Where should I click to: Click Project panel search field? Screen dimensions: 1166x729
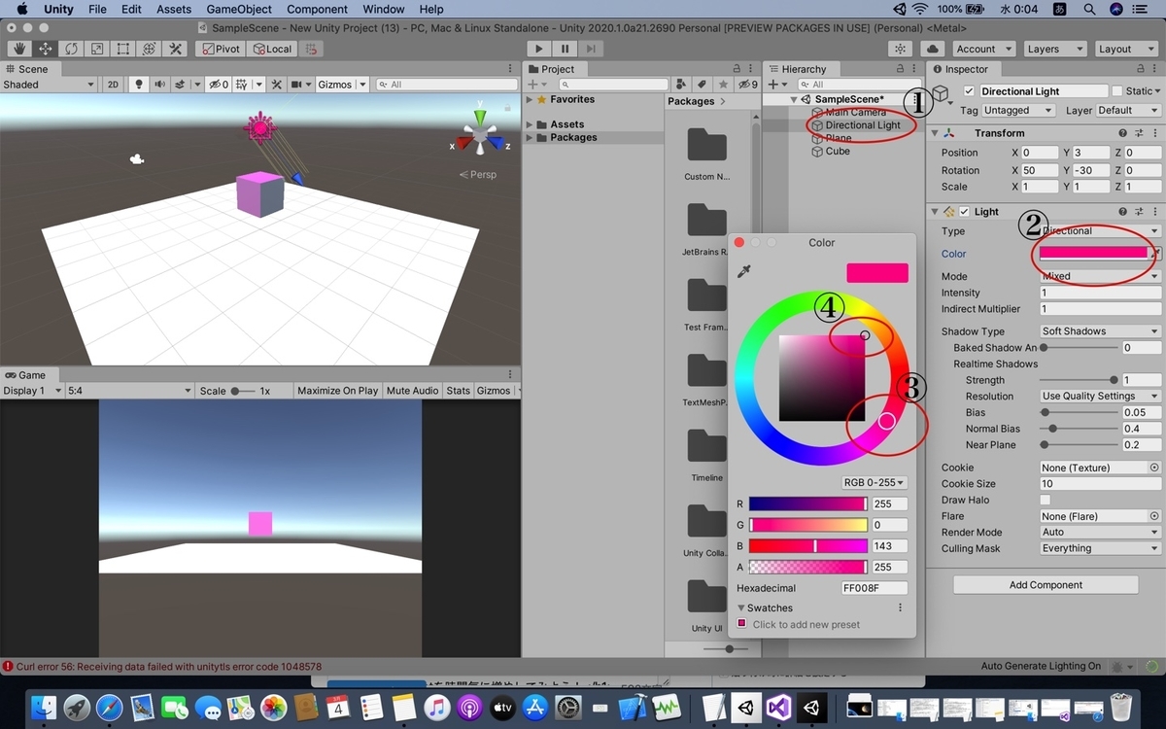613,85
